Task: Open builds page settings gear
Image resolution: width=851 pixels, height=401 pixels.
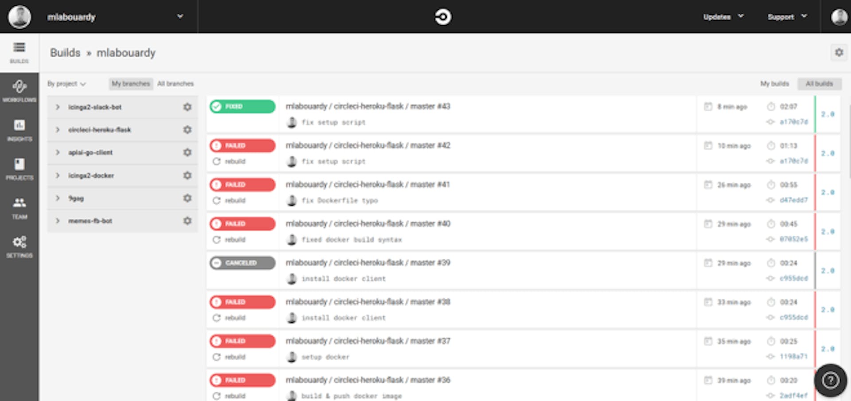Action: [839, 52]
